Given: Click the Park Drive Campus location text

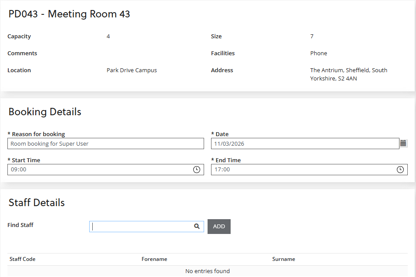Looking at the screenshot, I should (131, 70).
